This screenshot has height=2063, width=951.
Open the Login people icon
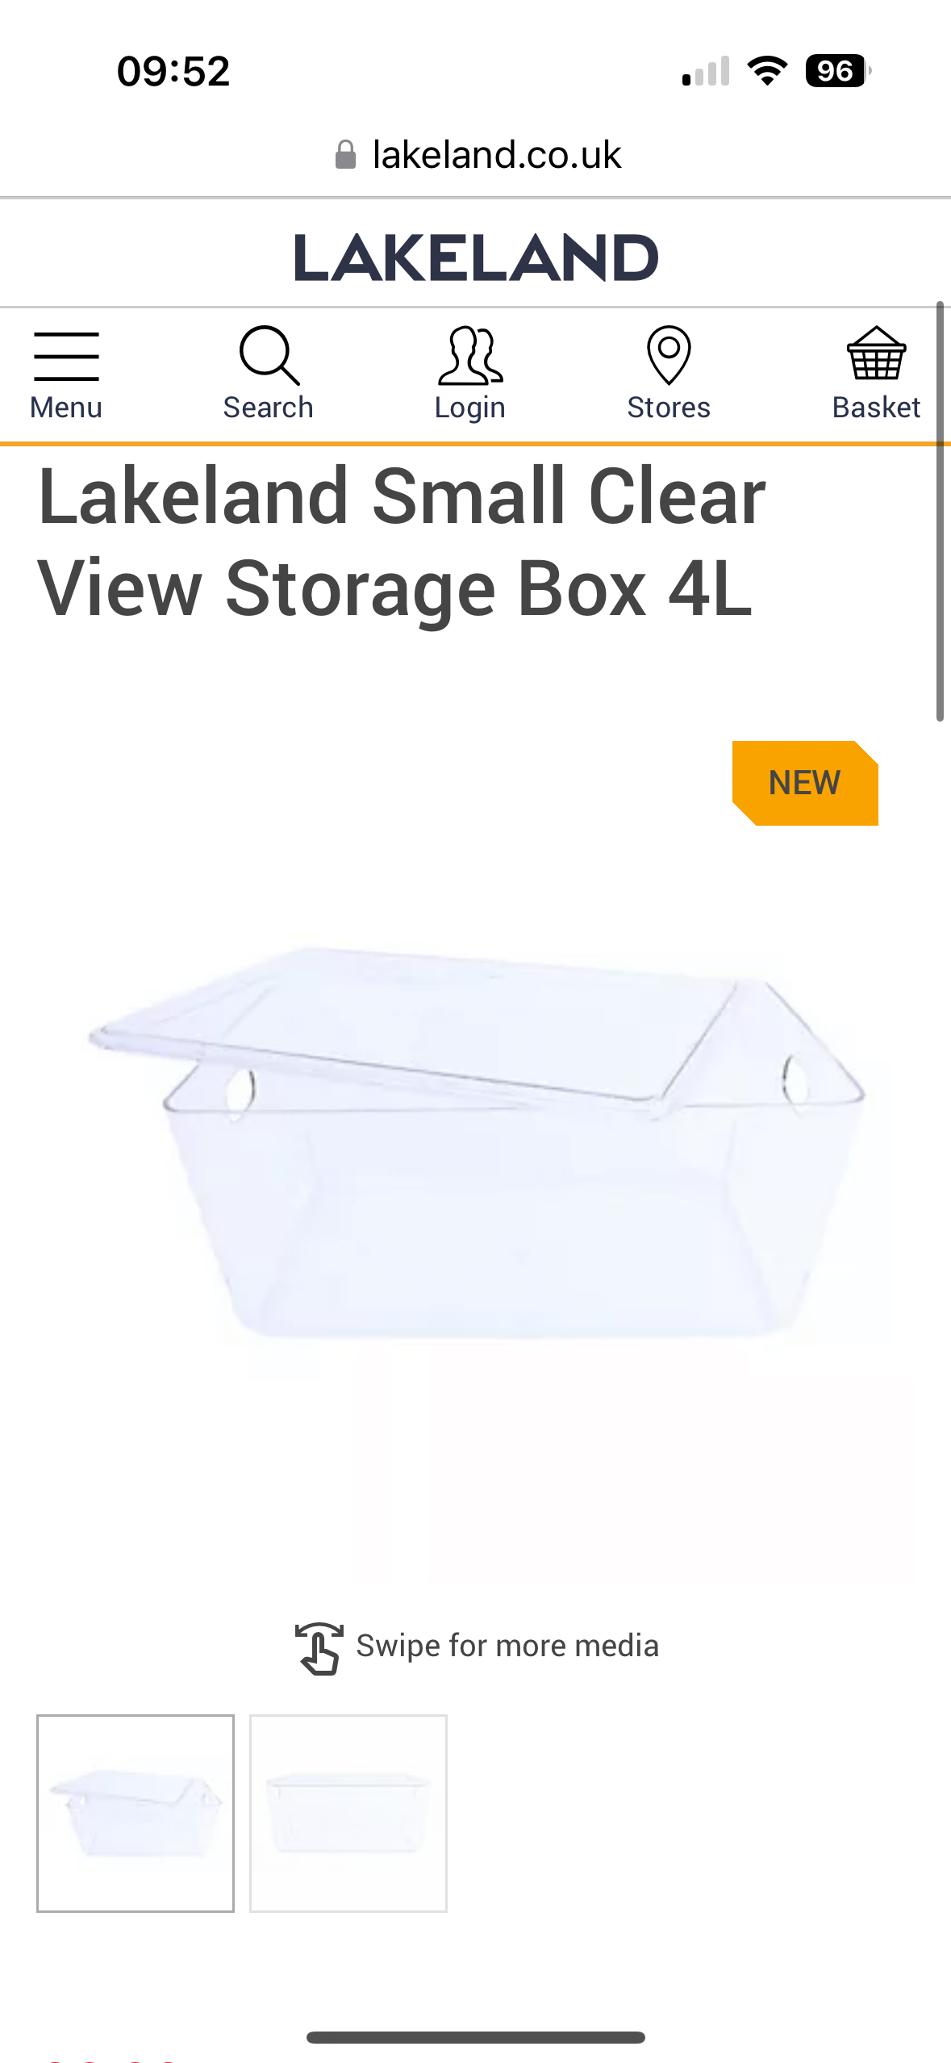[470, 355]
